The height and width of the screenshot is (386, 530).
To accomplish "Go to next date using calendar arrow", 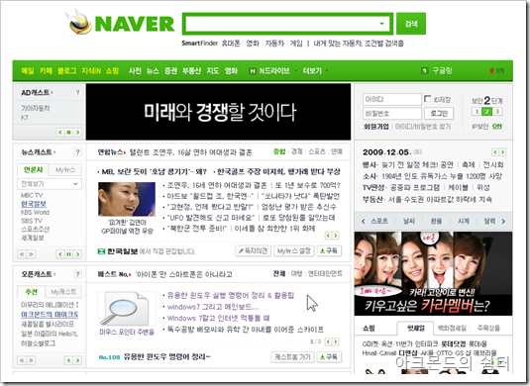I will (x=503, y=152).
